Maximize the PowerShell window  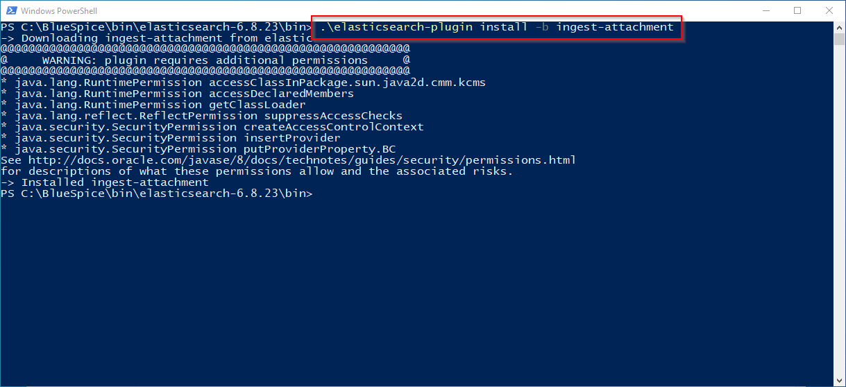point(797,10)
